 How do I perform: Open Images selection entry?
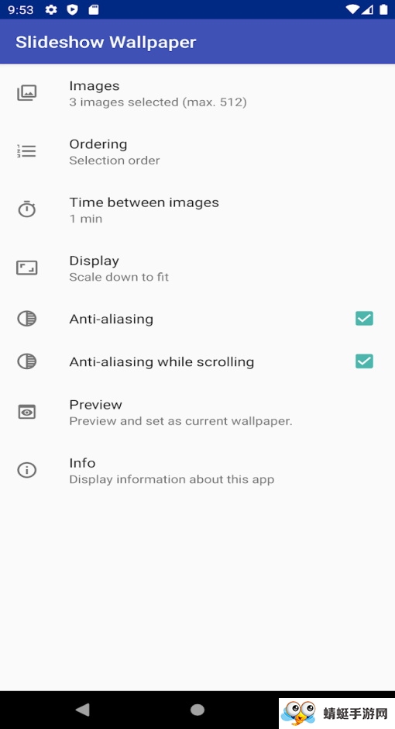click(x=197, y=93)
